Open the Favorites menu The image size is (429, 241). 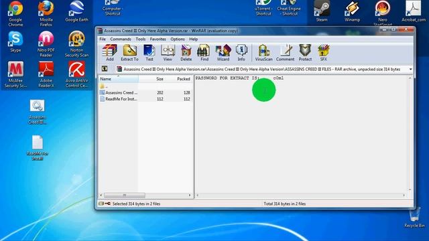158,39
